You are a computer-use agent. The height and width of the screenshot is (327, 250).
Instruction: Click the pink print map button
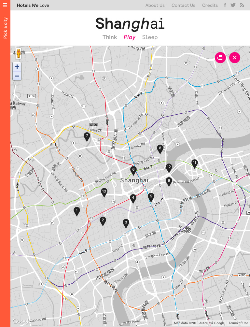pyautogui.click(x=220, y=58)
